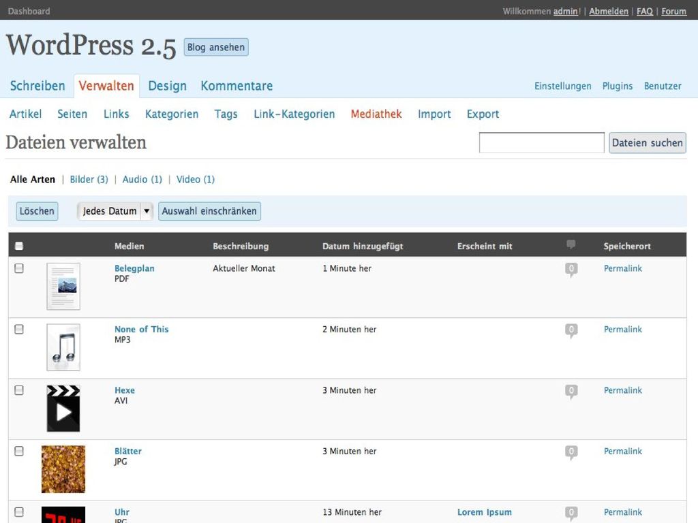Open the Tags submenu
Viewport: 698px width, 523px height.
pos(226,114)
